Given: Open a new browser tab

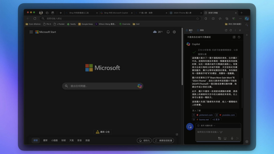Looking at the screenshot, I should [242, 13].
